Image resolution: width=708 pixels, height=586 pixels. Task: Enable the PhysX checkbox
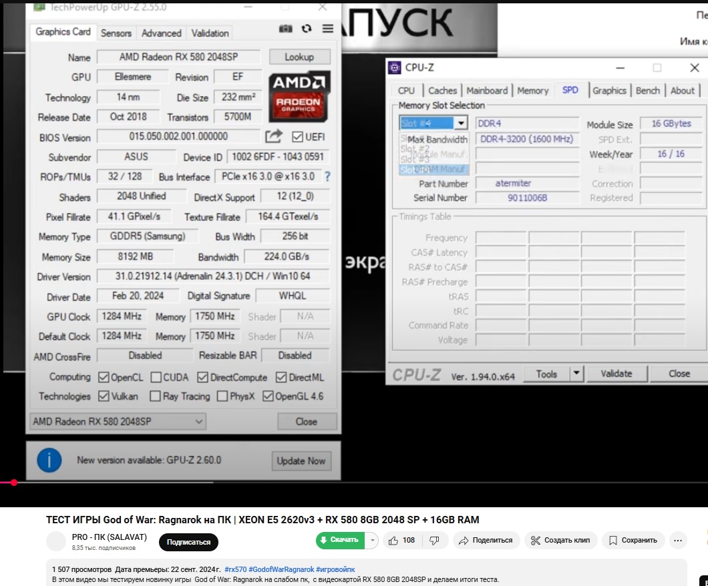click(x=222, y=396)
